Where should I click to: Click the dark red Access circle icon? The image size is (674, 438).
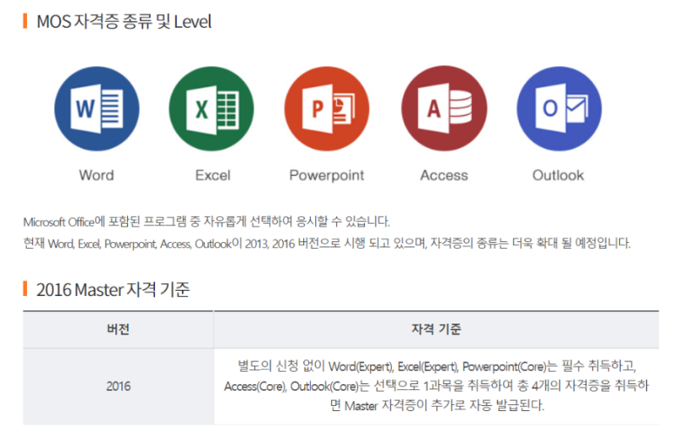click(x=444, y=108)
